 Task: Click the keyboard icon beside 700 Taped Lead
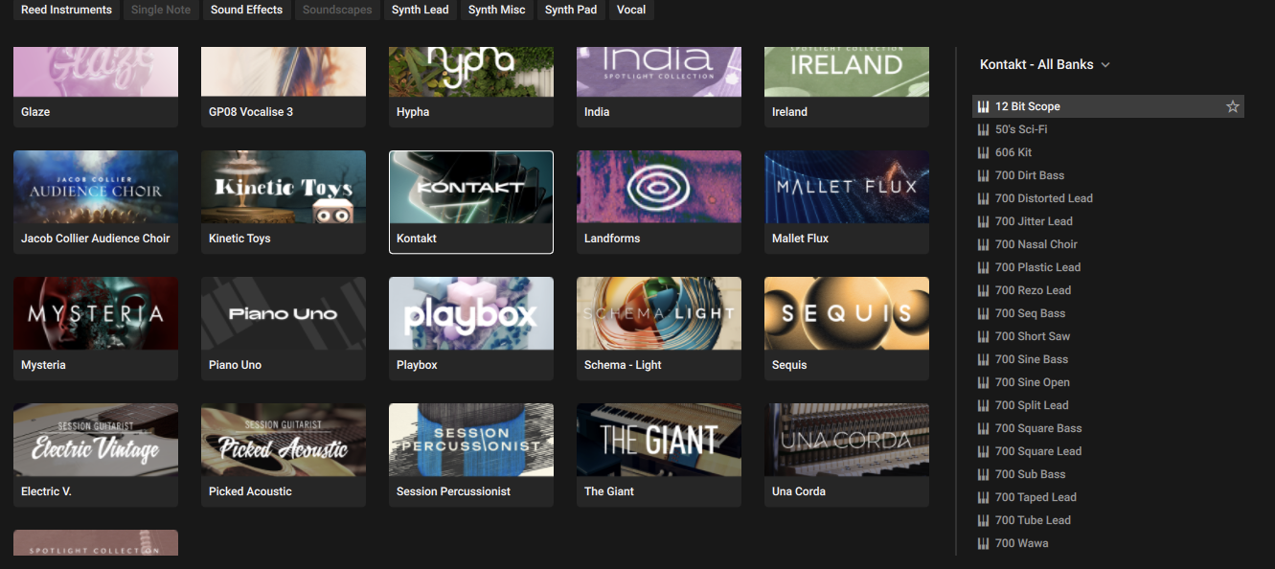pyautogui.click(x=984, y=497)
